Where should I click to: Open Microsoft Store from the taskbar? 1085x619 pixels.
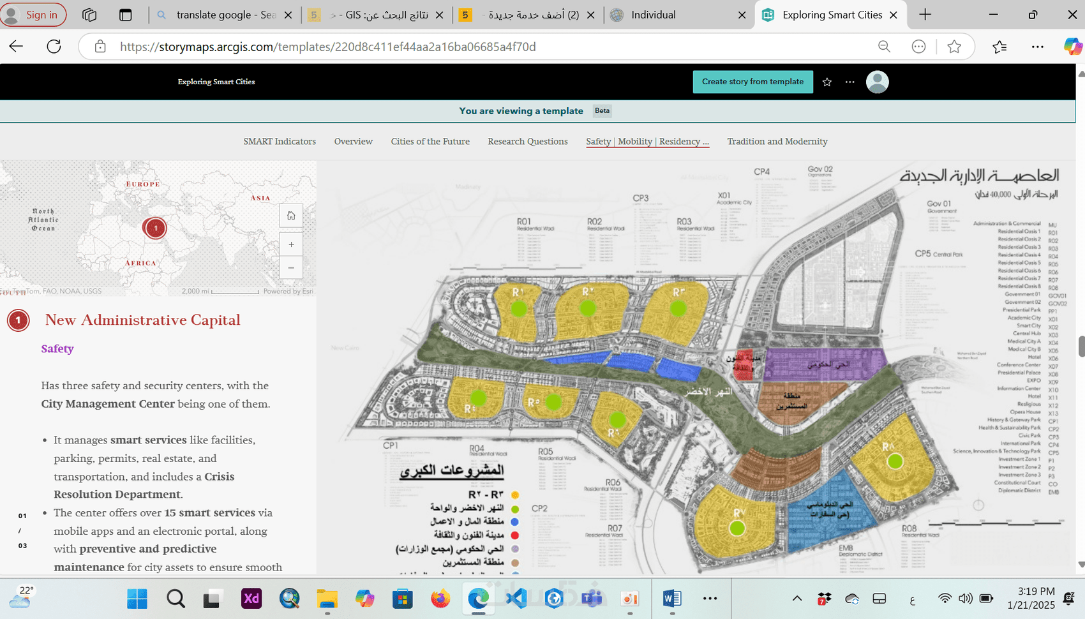[x=402, y=599]
